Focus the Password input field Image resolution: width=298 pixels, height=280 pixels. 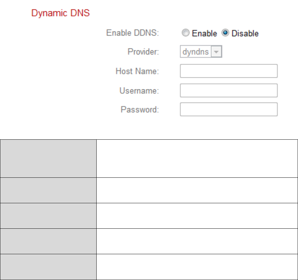pos(229,109)
